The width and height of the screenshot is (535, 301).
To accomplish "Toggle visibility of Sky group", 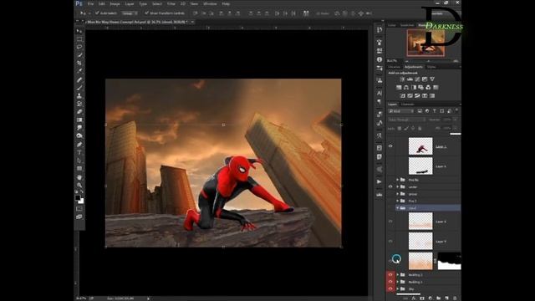I will [390, 288].
